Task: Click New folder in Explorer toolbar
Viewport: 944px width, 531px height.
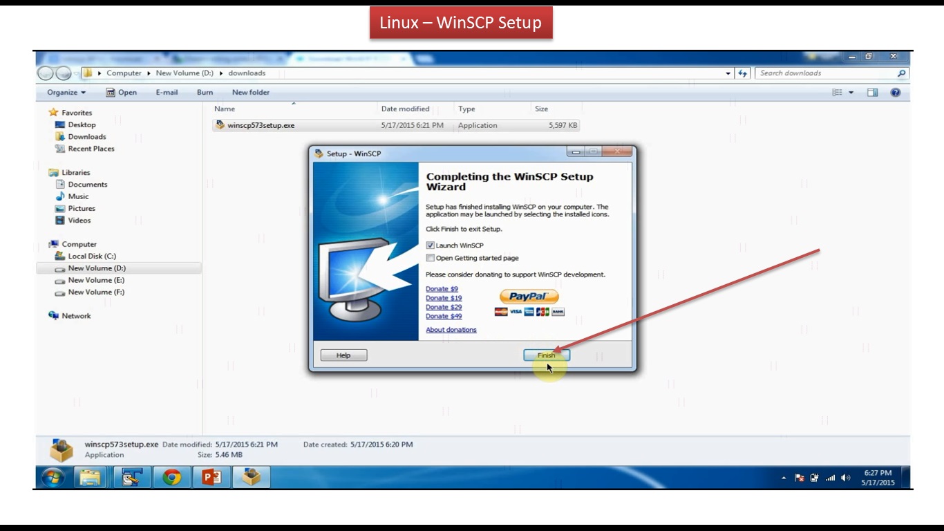Action: click(251, 92)
